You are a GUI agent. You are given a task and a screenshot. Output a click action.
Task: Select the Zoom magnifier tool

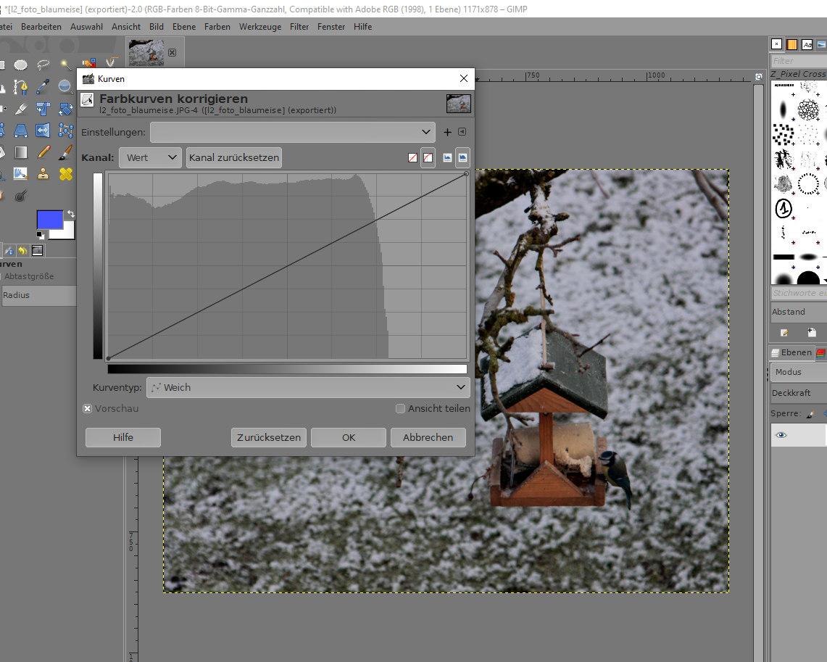click(x=66, y=87)
